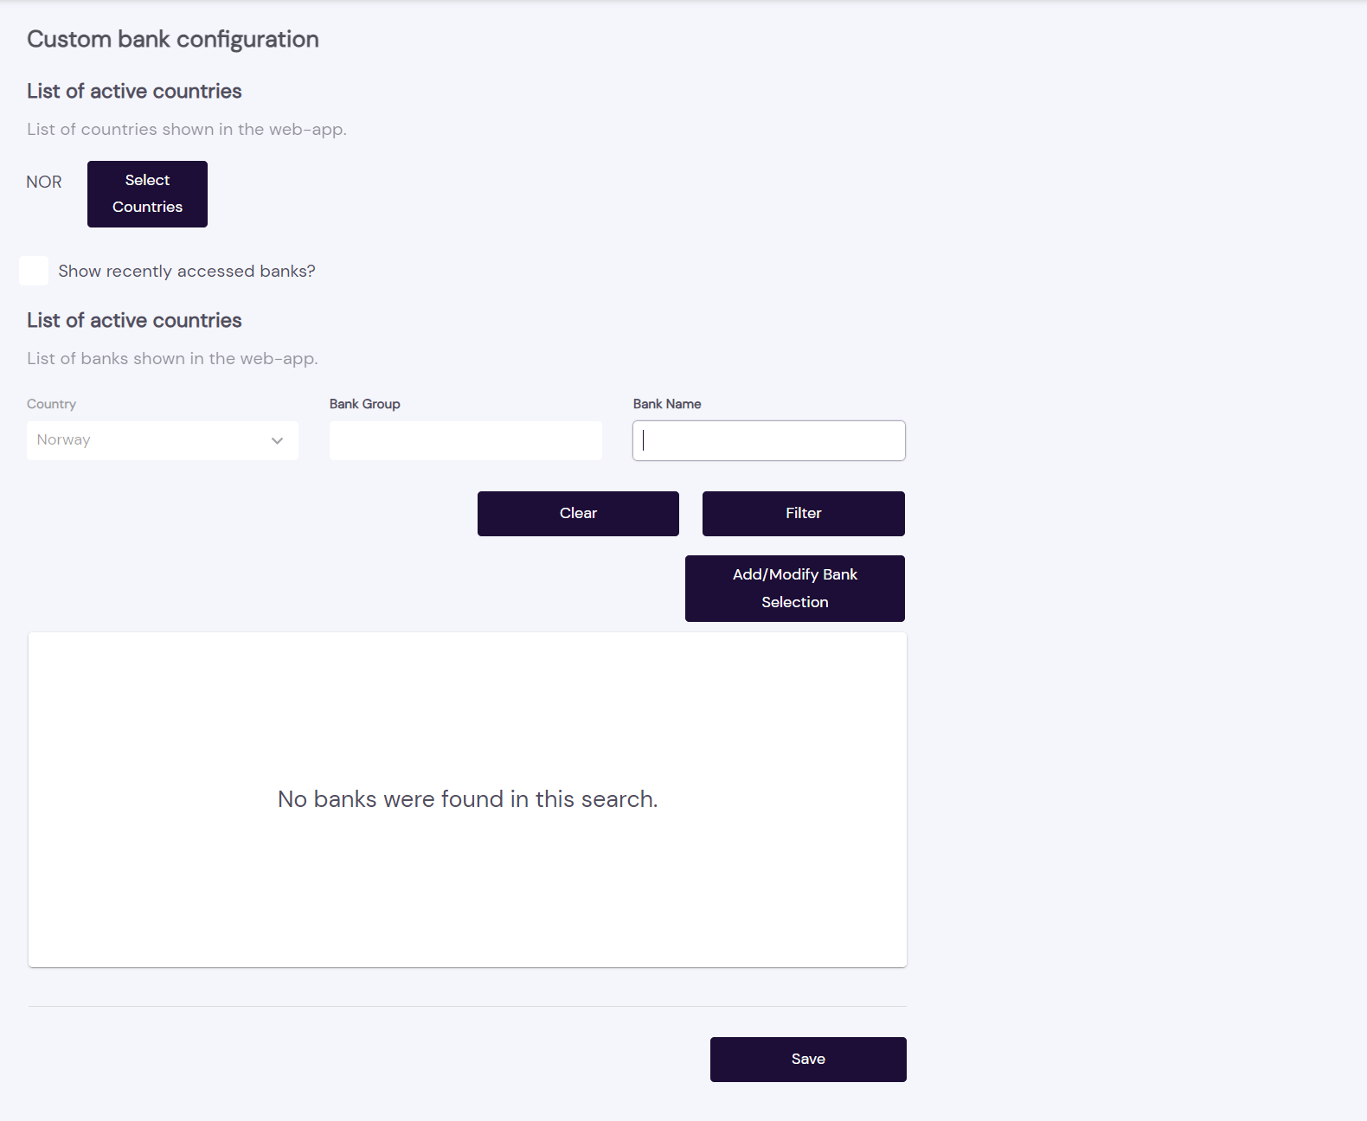Click the 'No banks were found' message
Viewport: 1367px width, 1121px height.
[x=467, y=799]
